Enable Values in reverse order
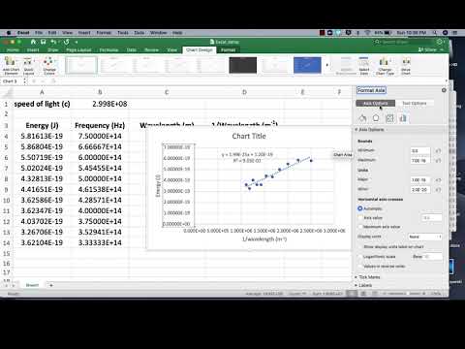 click(360, 267)
